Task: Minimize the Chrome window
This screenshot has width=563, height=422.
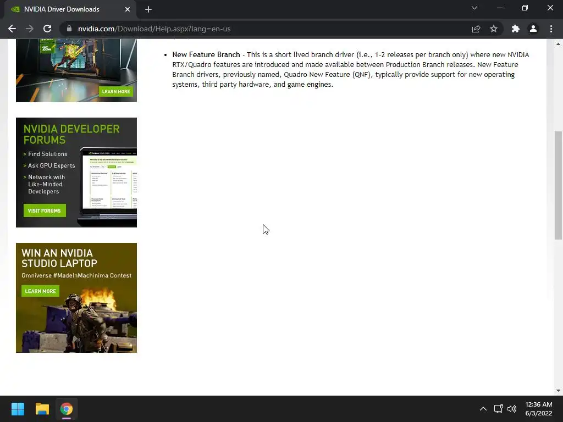Action: pos(499,8)
